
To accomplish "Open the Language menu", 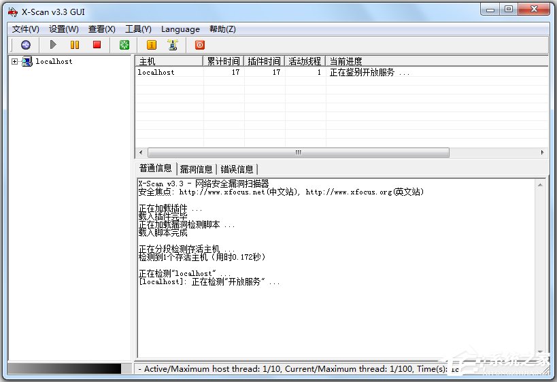I will pyautogui.click(x=180, y=29).
